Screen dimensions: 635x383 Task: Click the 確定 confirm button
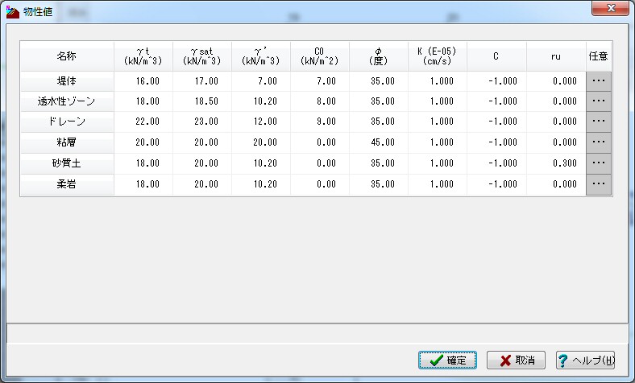pos(447,360)
